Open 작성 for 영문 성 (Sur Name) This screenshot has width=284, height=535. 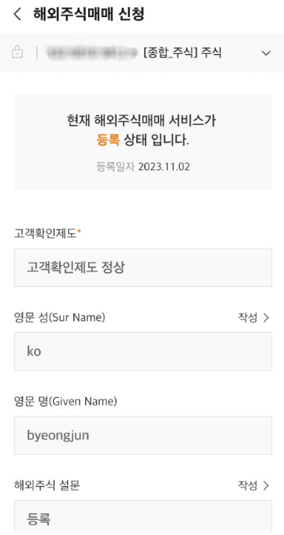click(x=248, y=318)
